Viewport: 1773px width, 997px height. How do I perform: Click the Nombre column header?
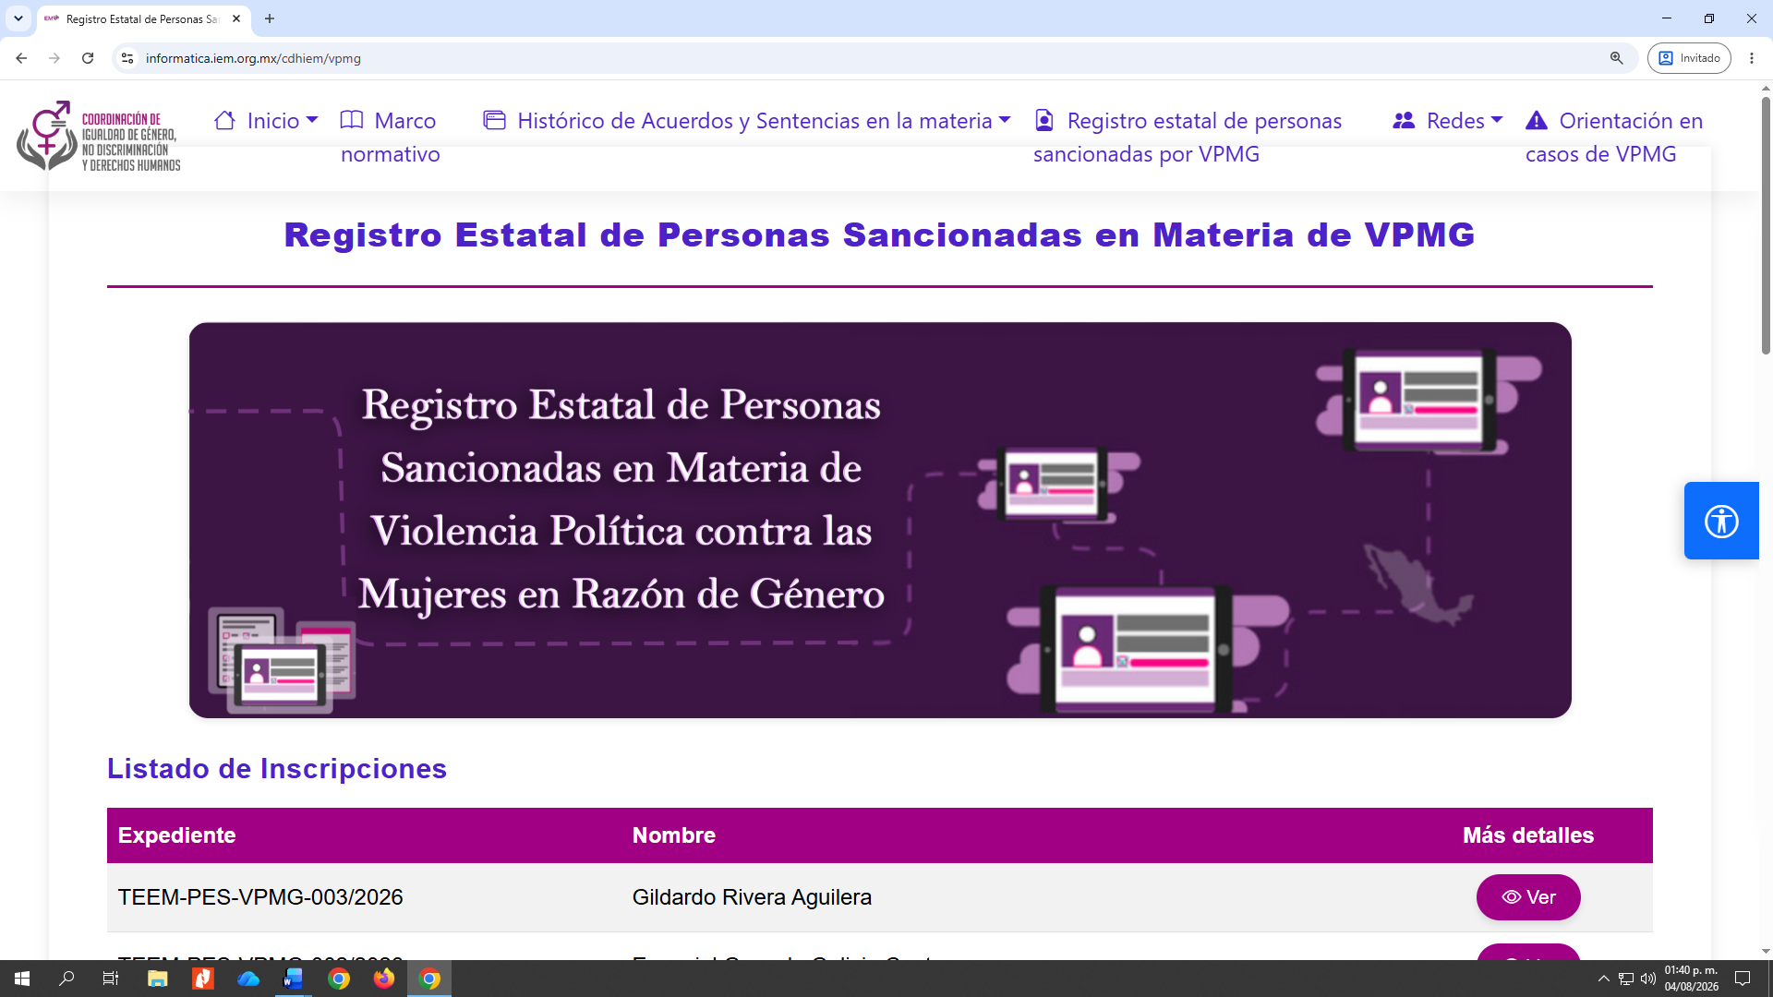coord(674,835)
